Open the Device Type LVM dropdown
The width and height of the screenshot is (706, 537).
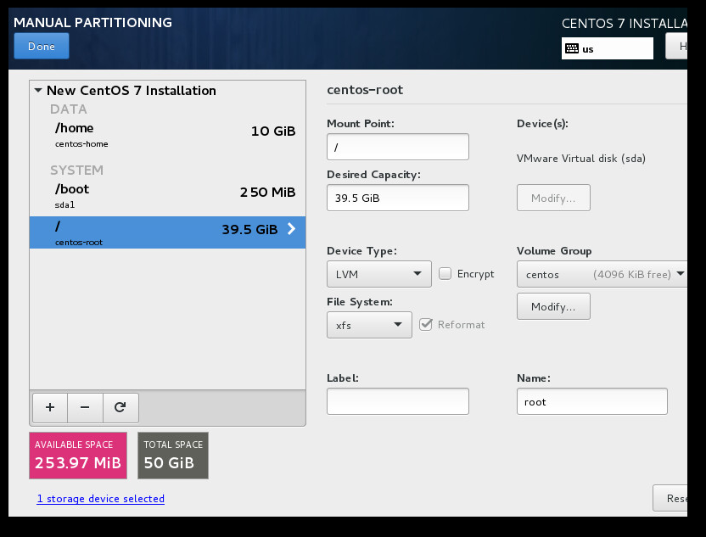tap(379, 274)
